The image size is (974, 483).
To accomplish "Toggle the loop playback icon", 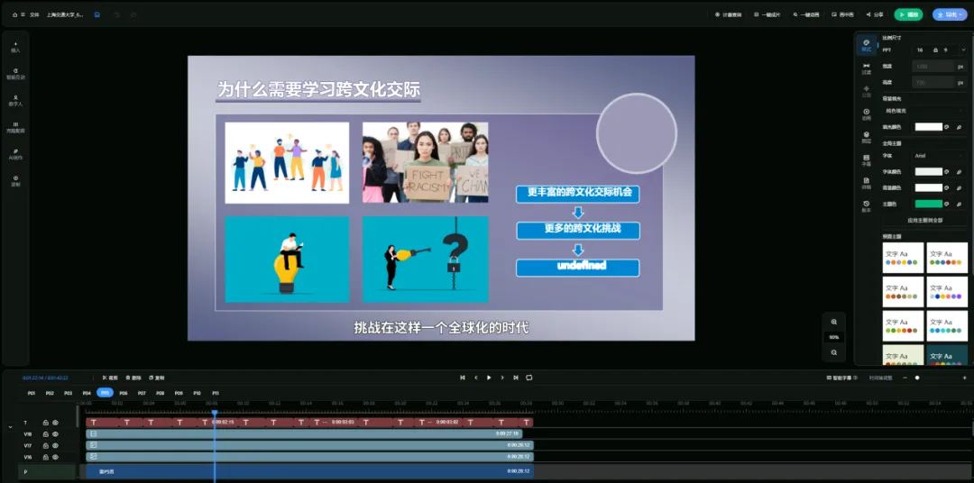I will (x=528, y=378).
